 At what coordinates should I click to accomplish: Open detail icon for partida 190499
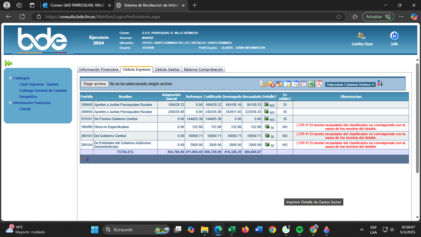click(x=267, y=127)
